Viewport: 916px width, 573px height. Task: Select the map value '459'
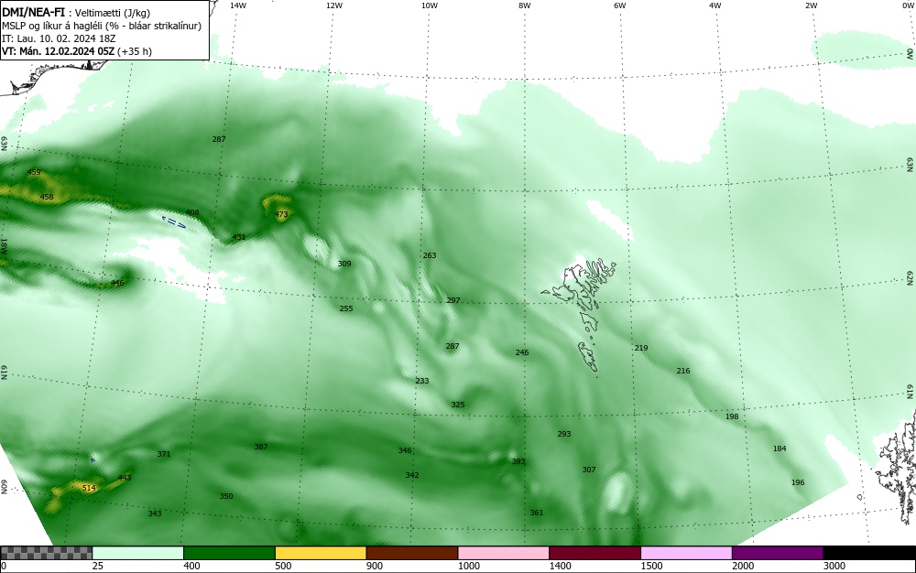pyautogui.click(x=34, y=172)
